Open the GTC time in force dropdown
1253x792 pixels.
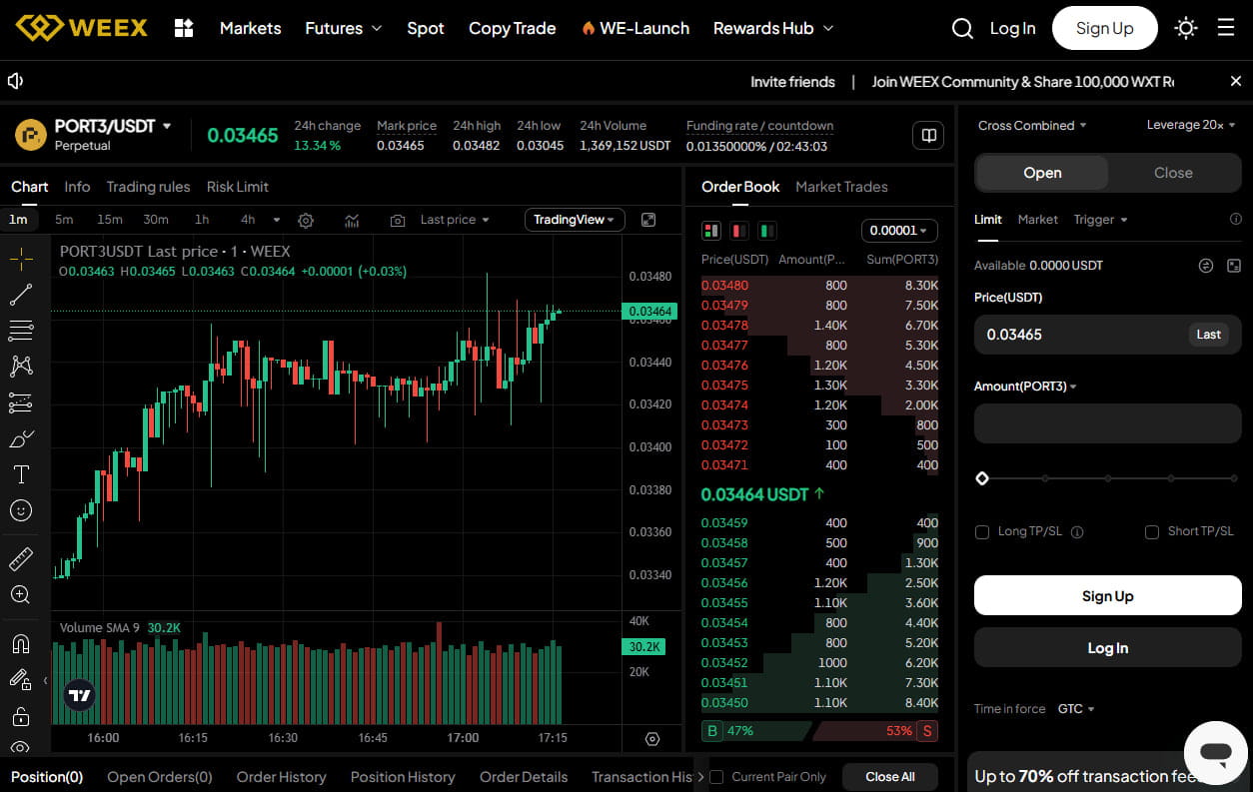coord(1076,709)
